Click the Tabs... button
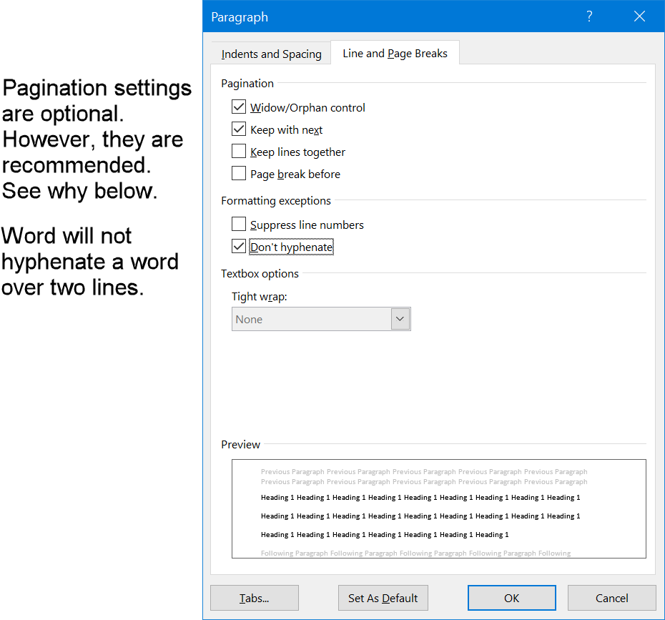665x620 pixels. 254,598
